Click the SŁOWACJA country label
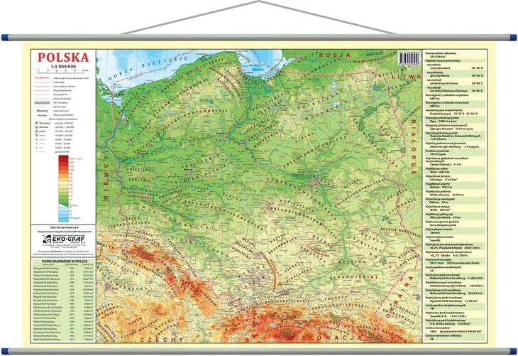Viewport: 518px width, 356px height. (332, 338)
